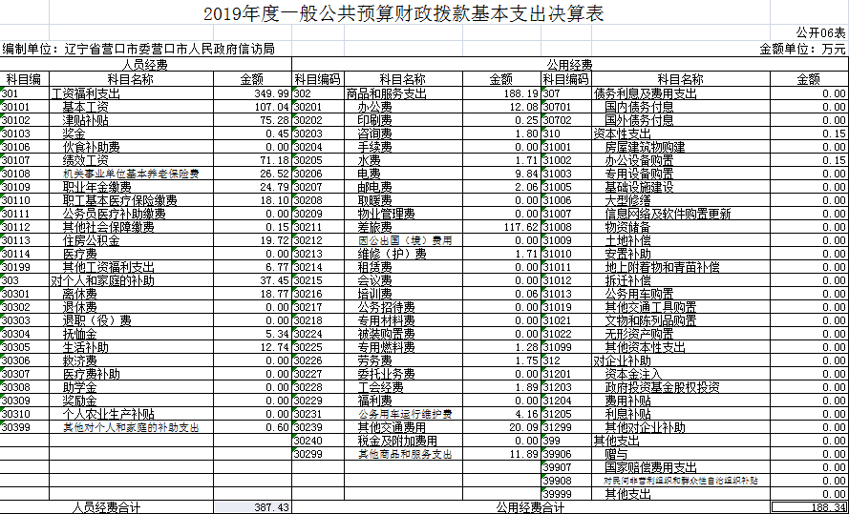Click the 咨询费 cell
This screenshot has width=849, height=514.
tap(404, 134)
